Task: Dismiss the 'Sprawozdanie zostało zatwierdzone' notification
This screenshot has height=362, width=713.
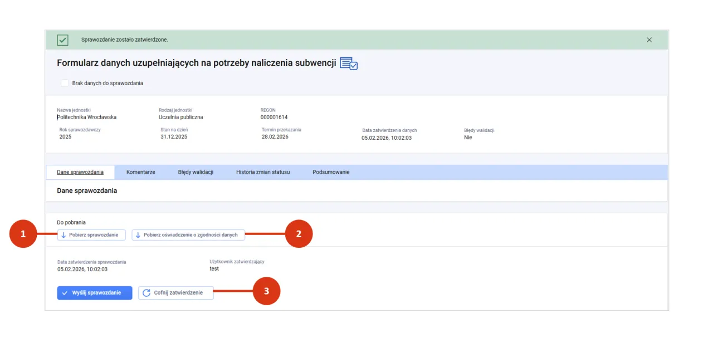Action: (649, 40)
